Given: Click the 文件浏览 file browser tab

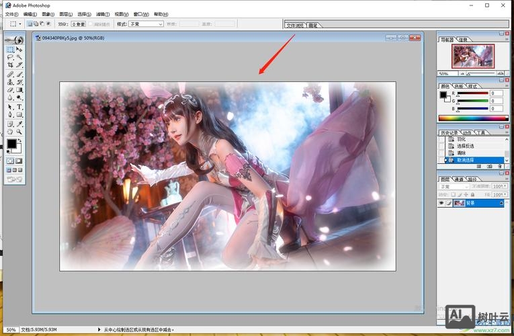Looking at the screenshot, I should tap(296, 25).
